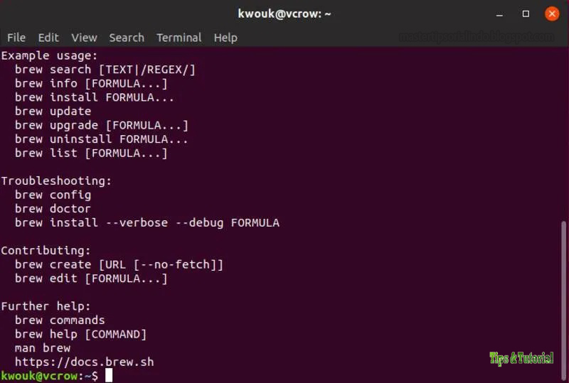This screenshot has width=569, height=383.
Task: Click the blogspot watermark text in menu bar
Action: click(x=477, y=37)
